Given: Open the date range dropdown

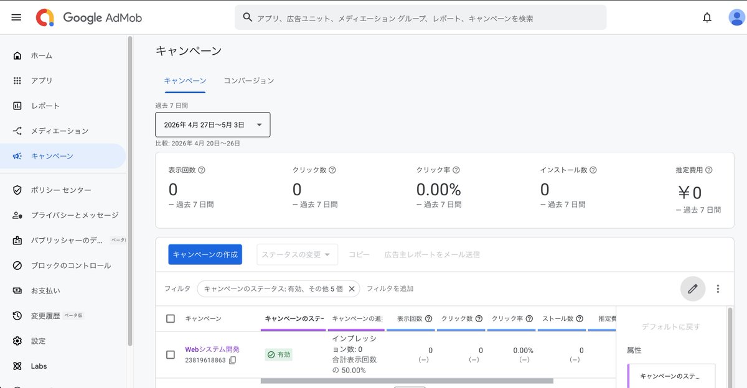Looking at the screenshot, I should 213,124.
